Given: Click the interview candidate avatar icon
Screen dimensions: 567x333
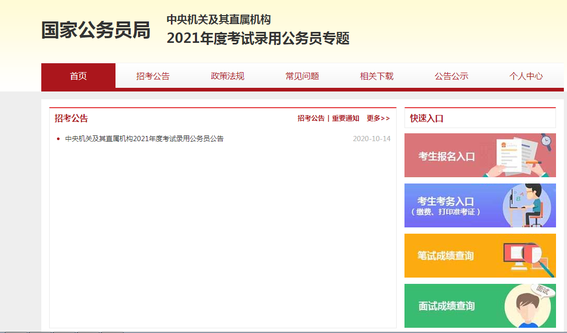Looking at the screenshot, I should coord(529,307).
